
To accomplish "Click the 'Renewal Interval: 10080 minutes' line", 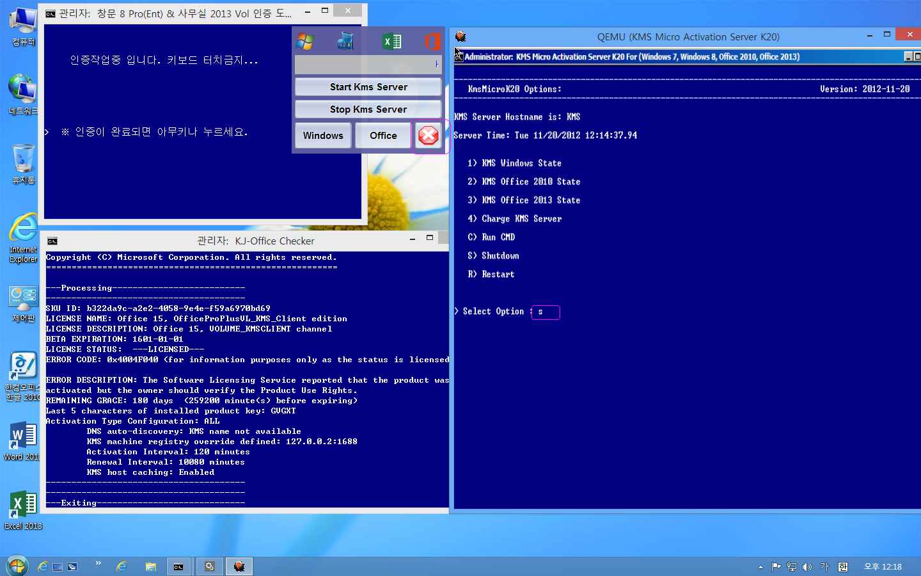I will pyautogui.click(x=166, y=462).
